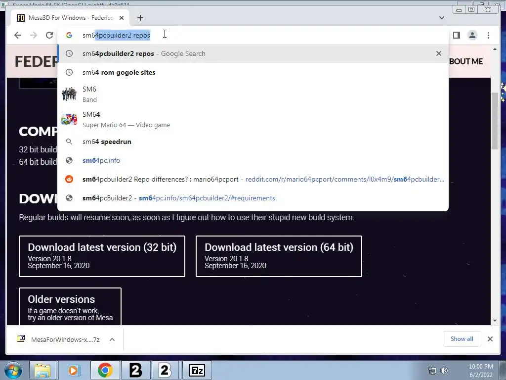
Task: Expand the MesaForWindows download options chevron
Action: coord(112,339)
